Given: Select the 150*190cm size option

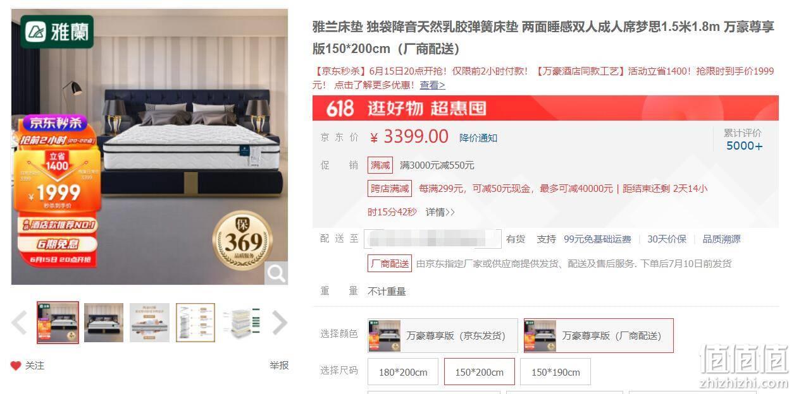Looking at the screenshot, I should point(555,372).
